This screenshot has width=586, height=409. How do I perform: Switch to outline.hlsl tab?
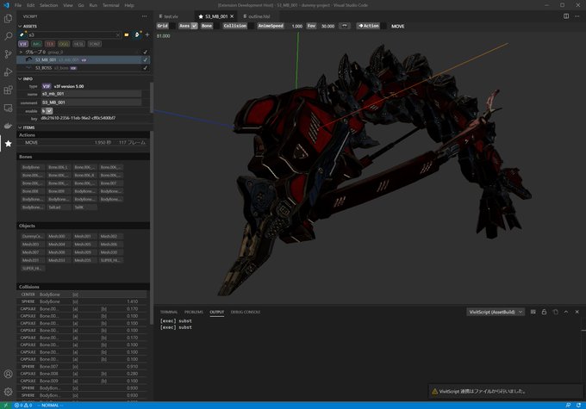[x=259, y=16]
